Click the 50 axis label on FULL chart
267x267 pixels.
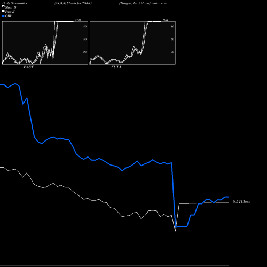[172, 40]
